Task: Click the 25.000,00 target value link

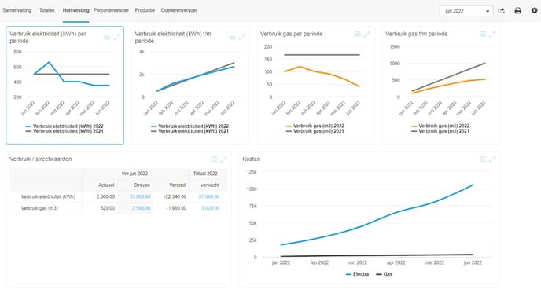Action: coord(140,196)
